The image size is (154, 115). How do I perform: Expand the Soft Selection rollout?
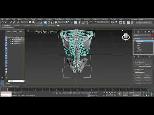[x=140, y=70]
